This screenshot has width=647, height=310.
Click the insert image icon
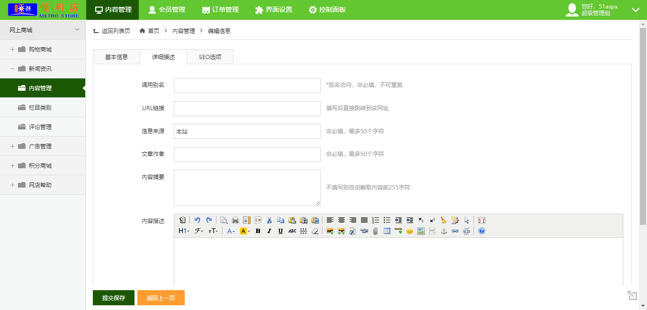click(330, 231)
